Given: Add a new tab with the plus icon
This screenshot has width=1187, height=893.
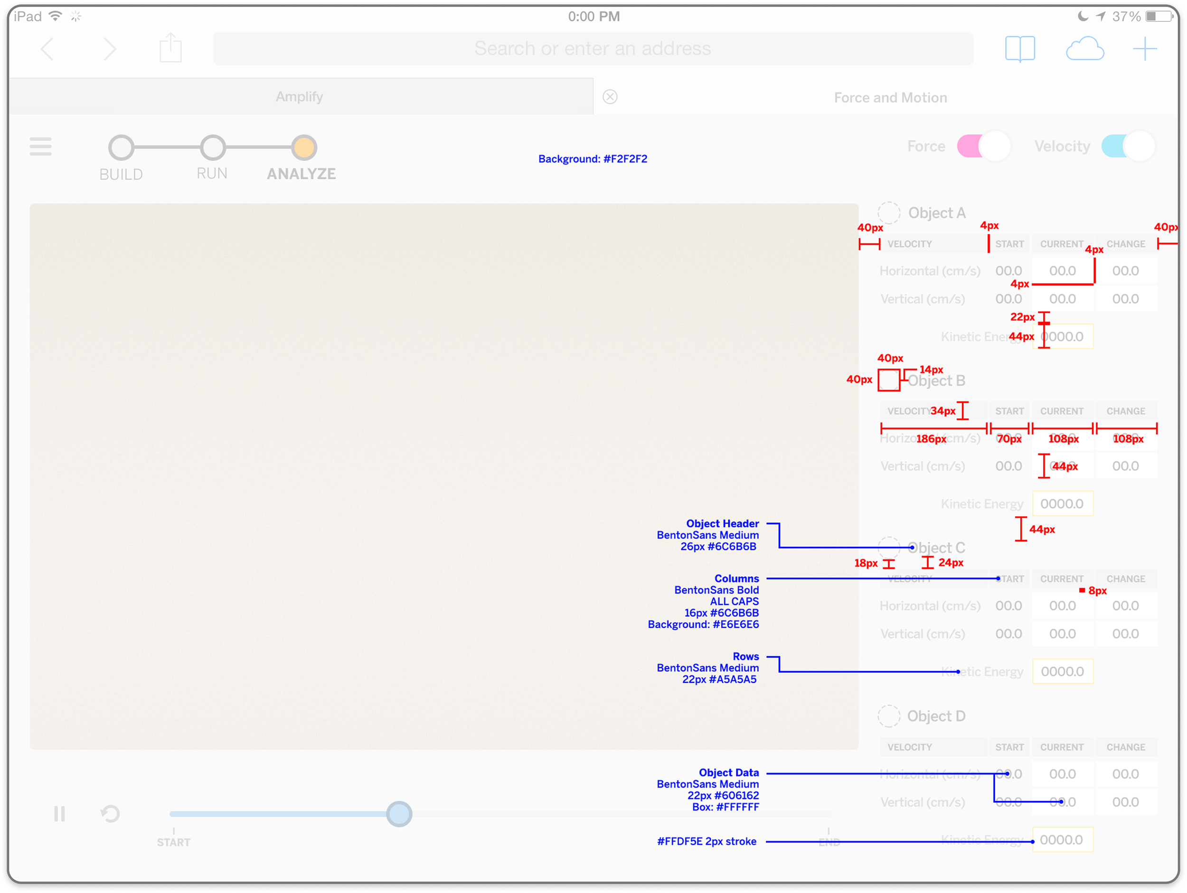Looking at the screenshot, I should point(1145,49).
